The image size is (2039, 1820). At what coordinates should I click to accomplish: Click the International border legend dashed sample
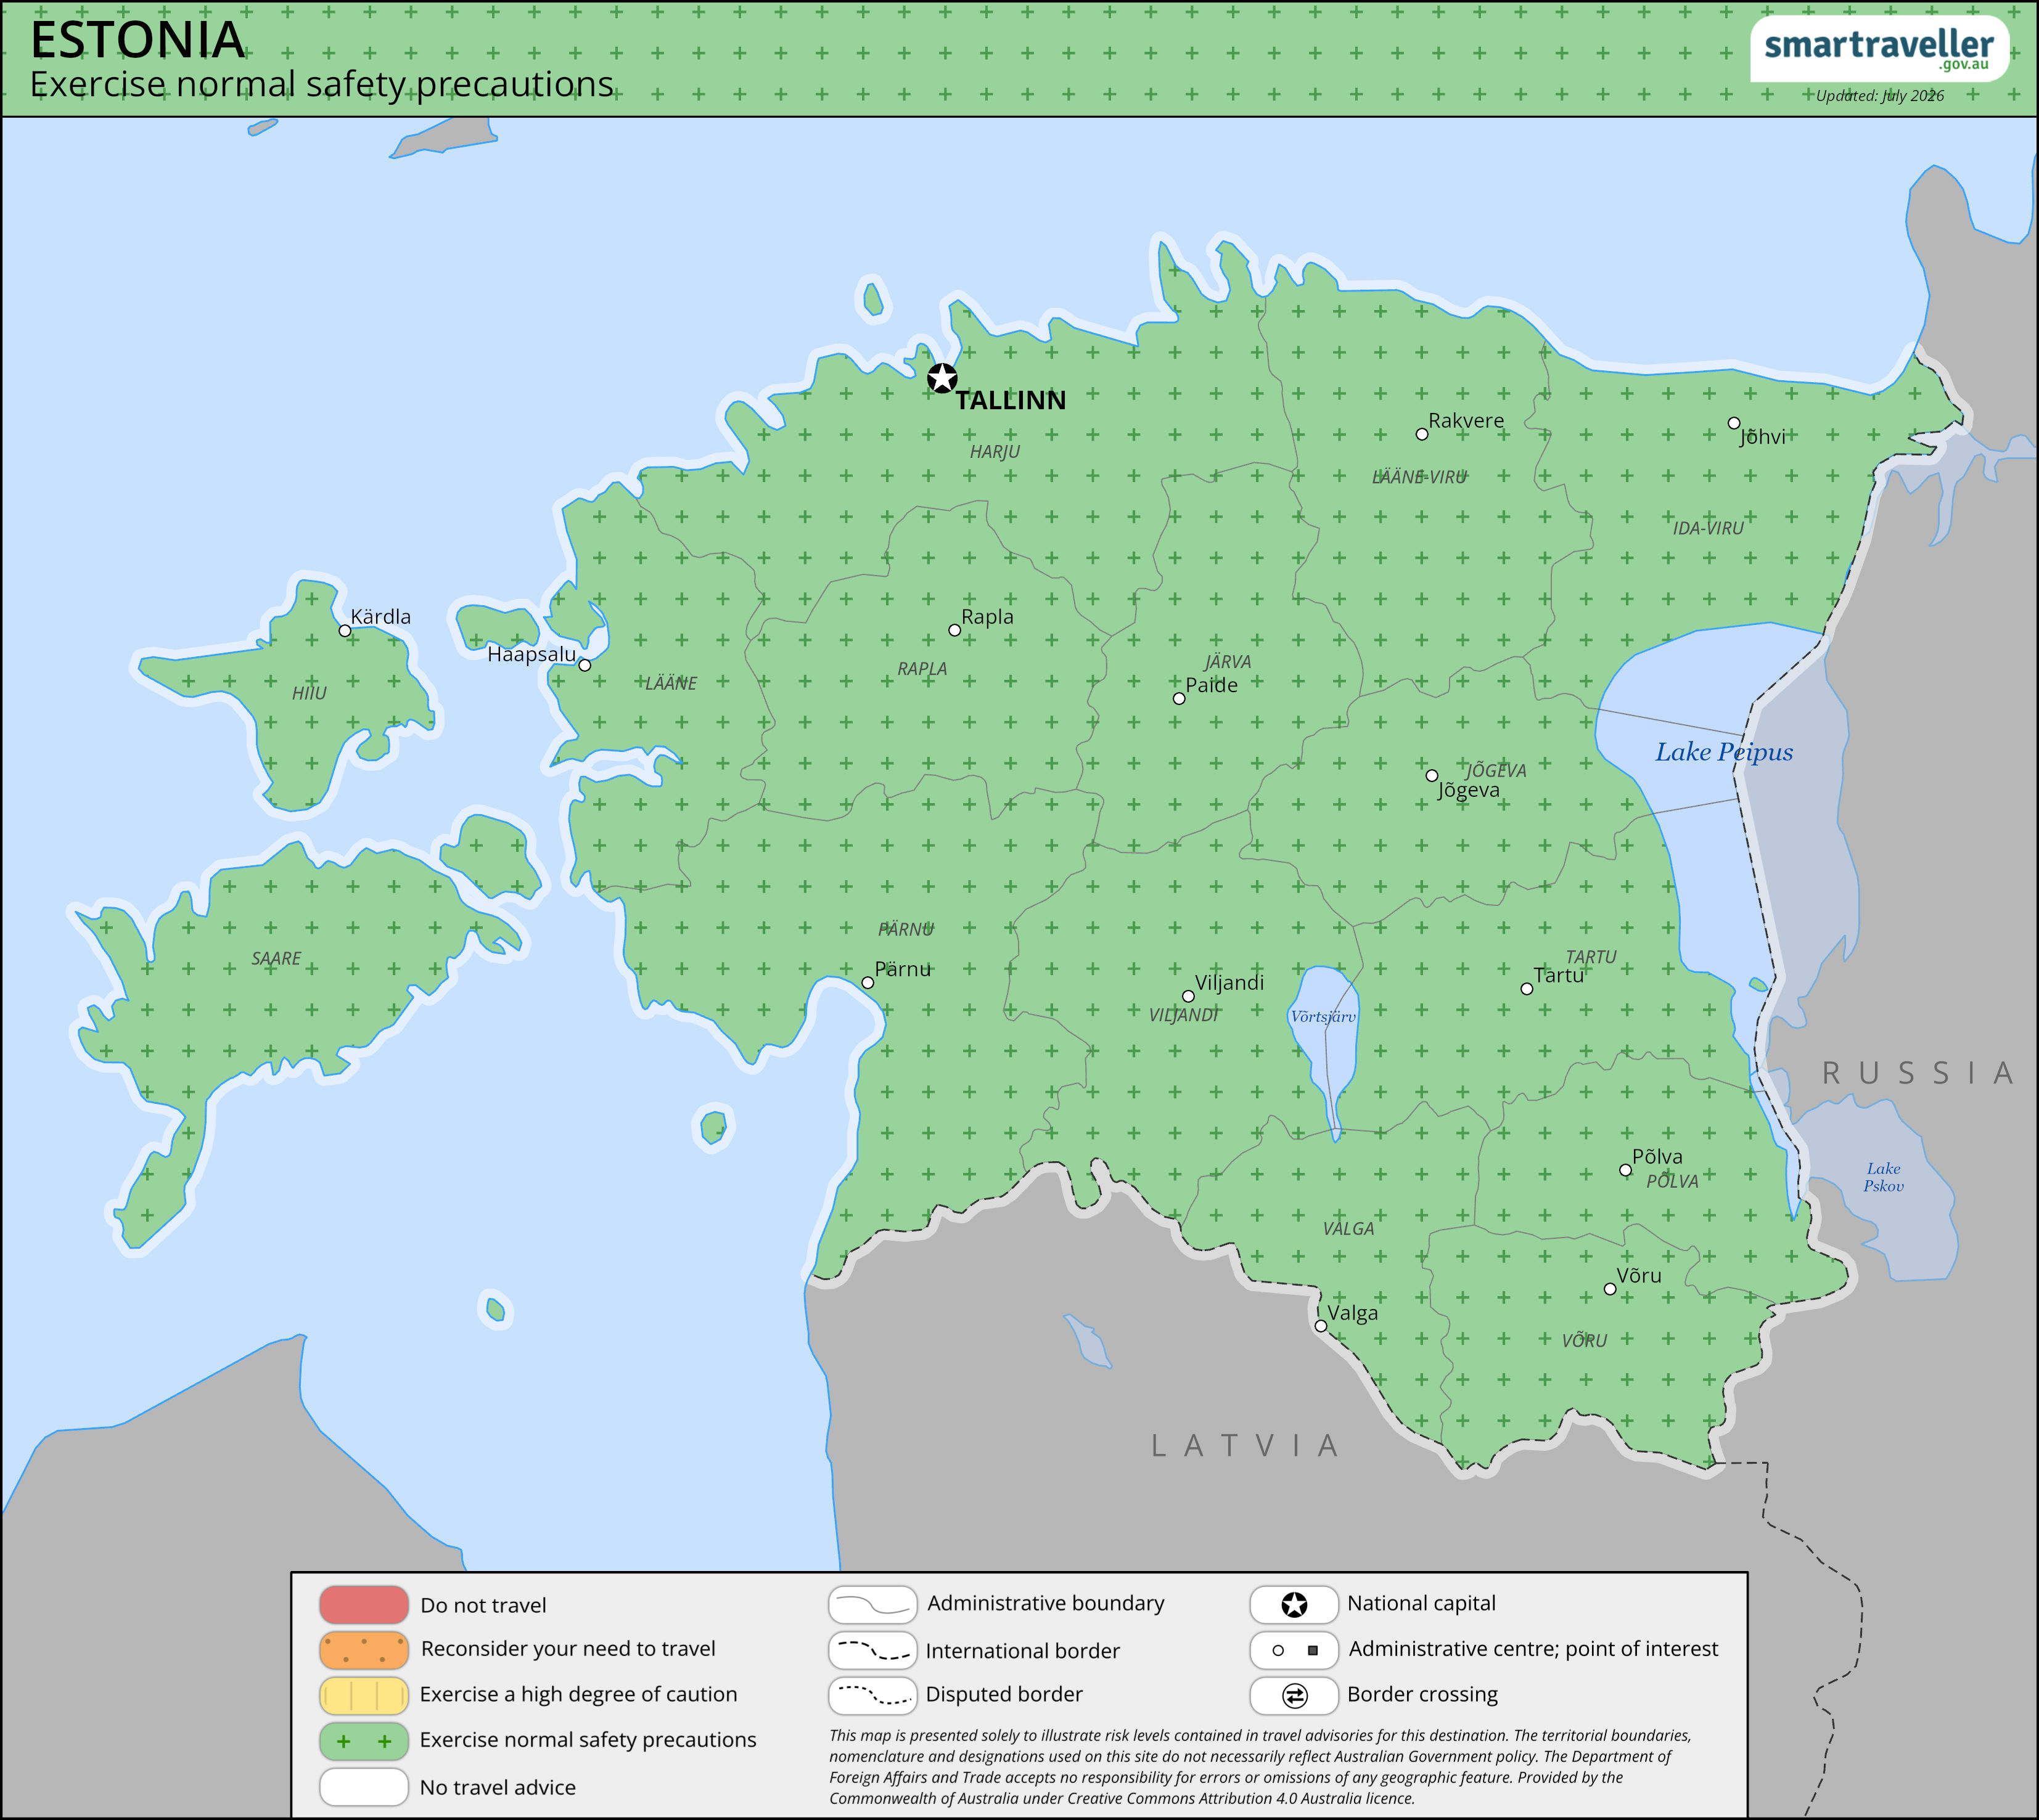click(872, 1650)
